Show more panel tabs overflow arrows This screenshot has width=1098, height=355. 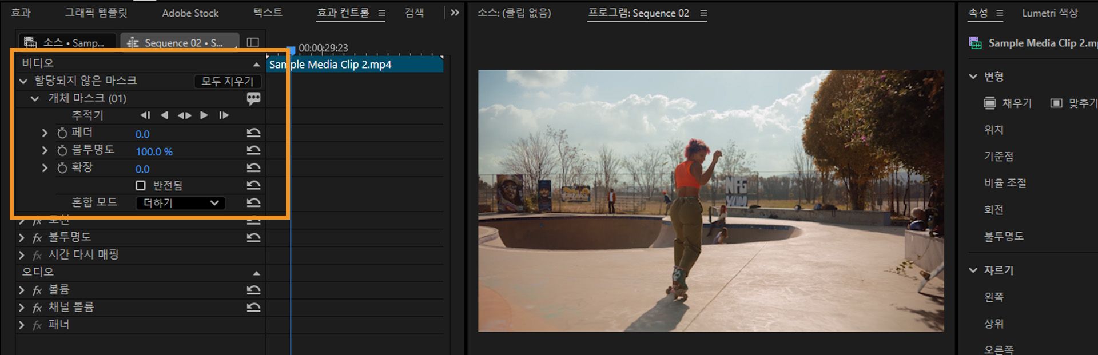point(455,13)
